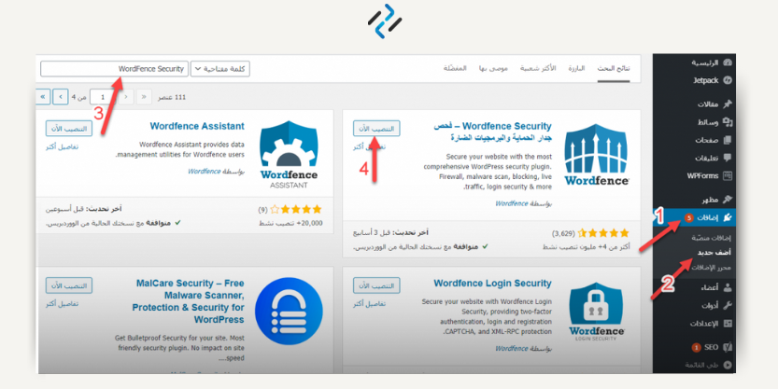Switch to نتائج البحث tab

pyautogui.click(x=614, y=68)
